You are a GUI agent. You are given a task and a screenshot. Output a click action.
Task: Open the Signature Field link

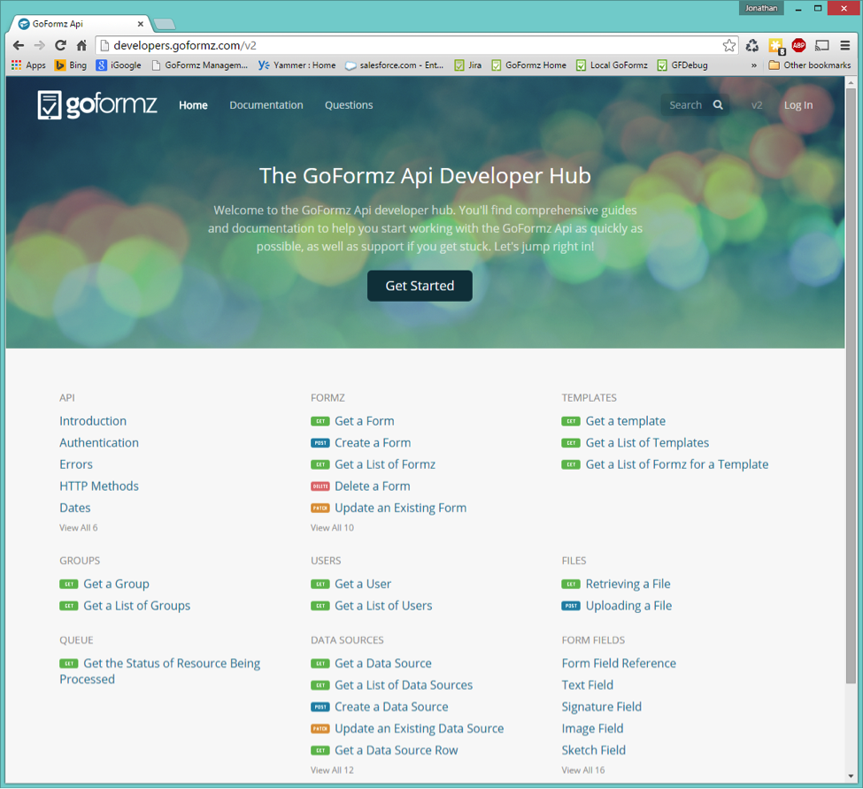pos(602,707)
